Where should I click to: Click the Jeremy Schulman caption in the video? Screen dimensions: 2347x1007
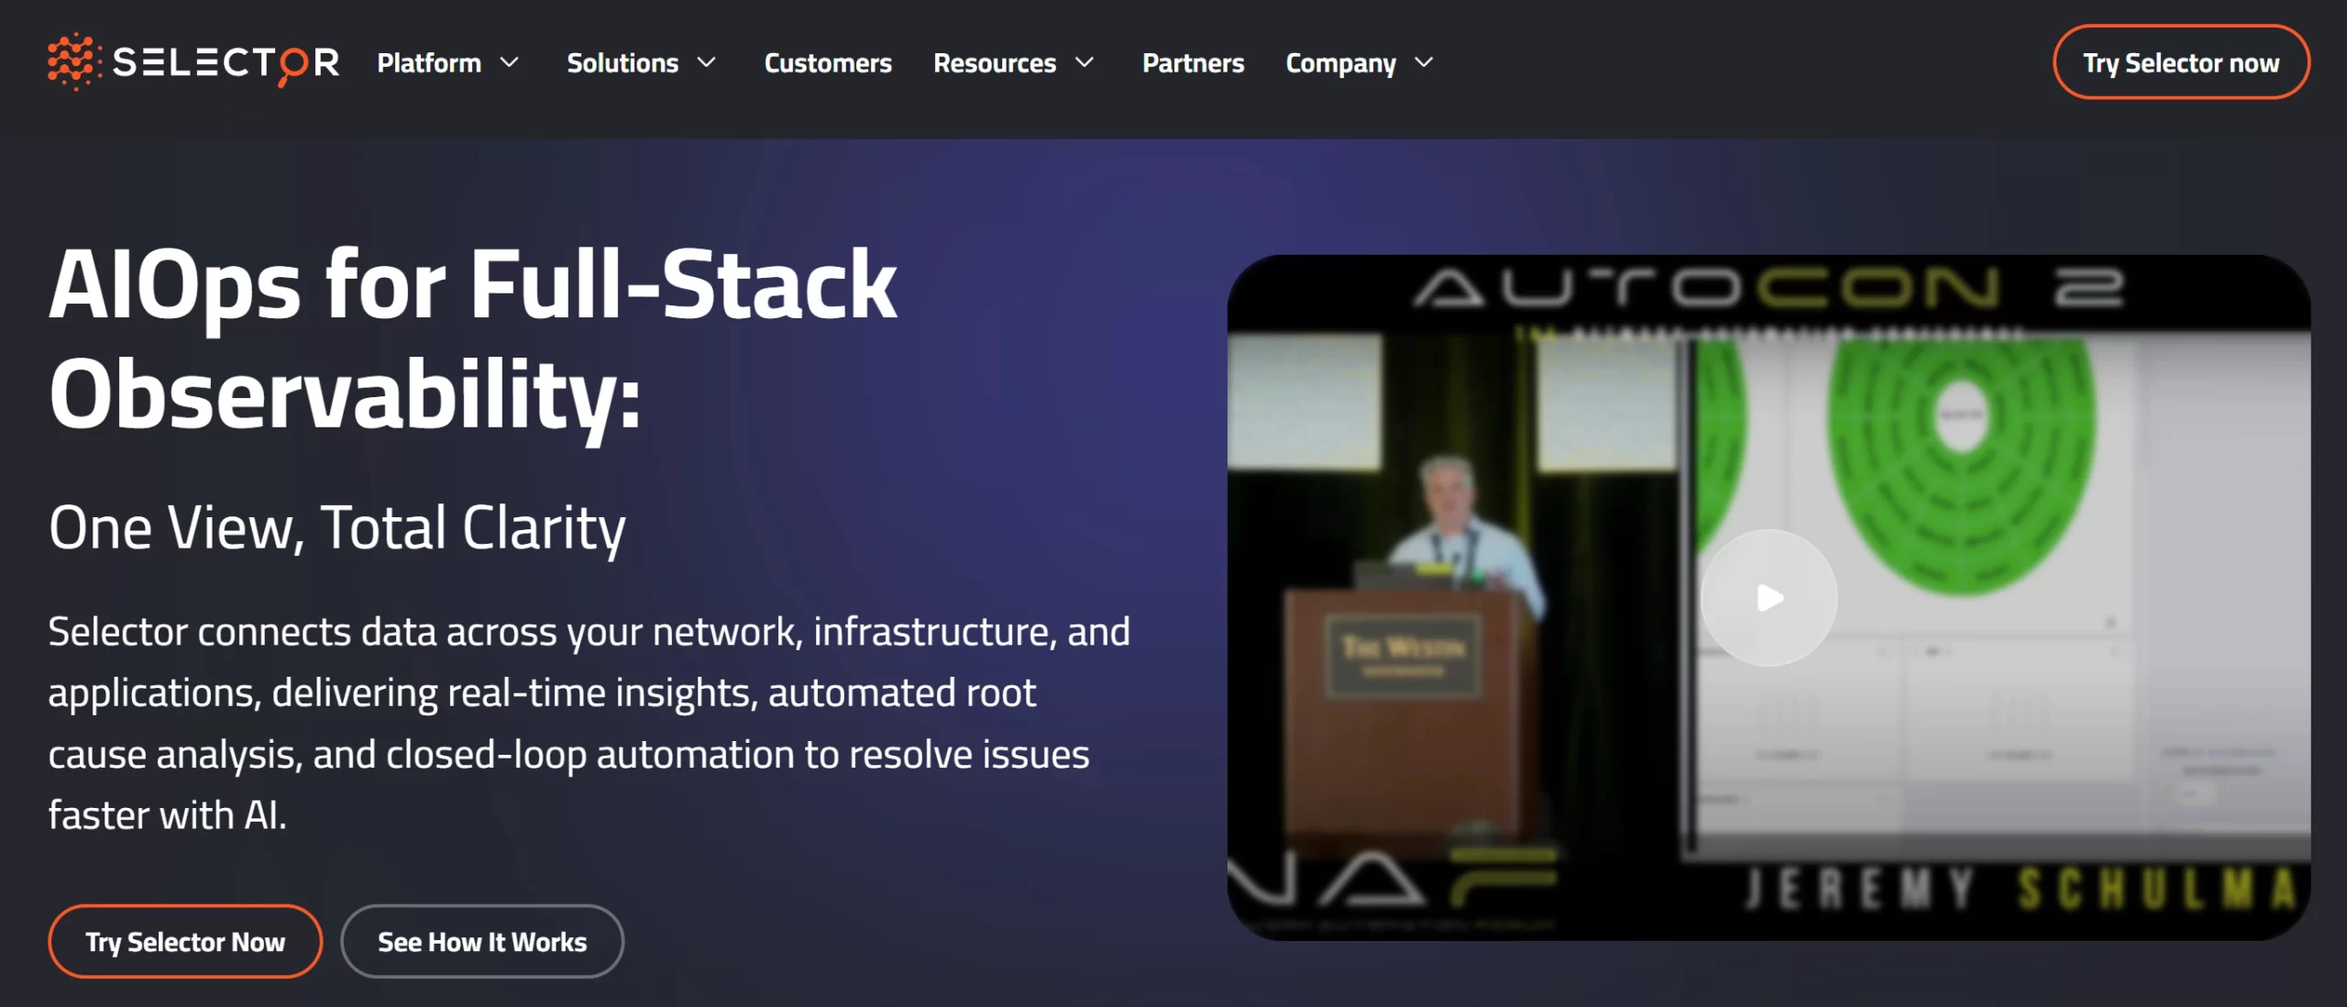(2017, 888)
